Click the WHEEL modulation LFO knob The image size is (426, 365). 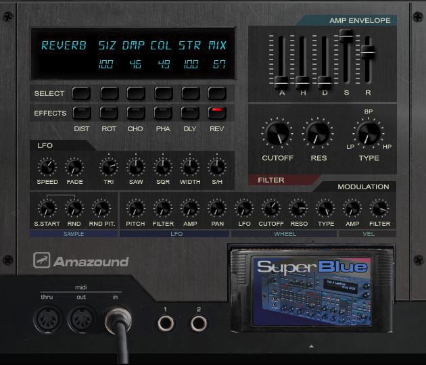[x=244, y=208]
